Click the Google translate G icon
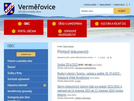This screenshot has width=134, height=101. click(x=127, y=4)
